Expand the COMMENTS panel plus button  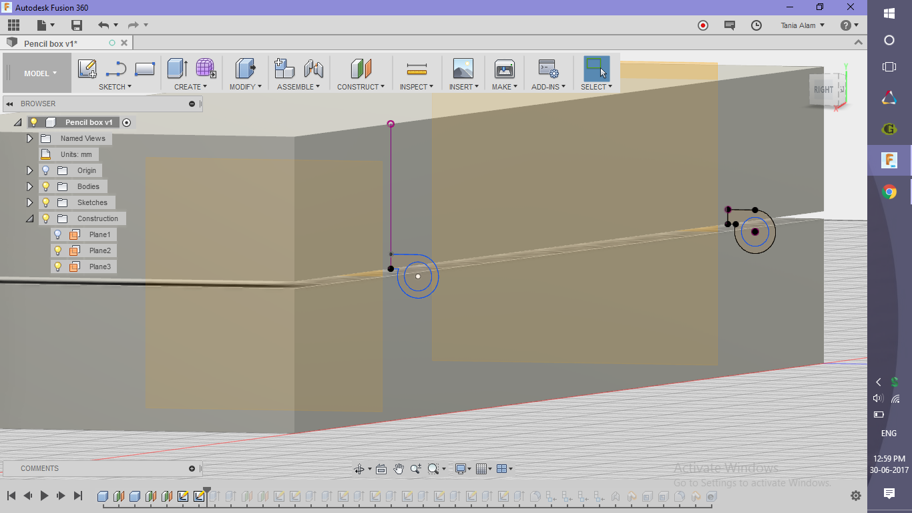pos(192,468)
